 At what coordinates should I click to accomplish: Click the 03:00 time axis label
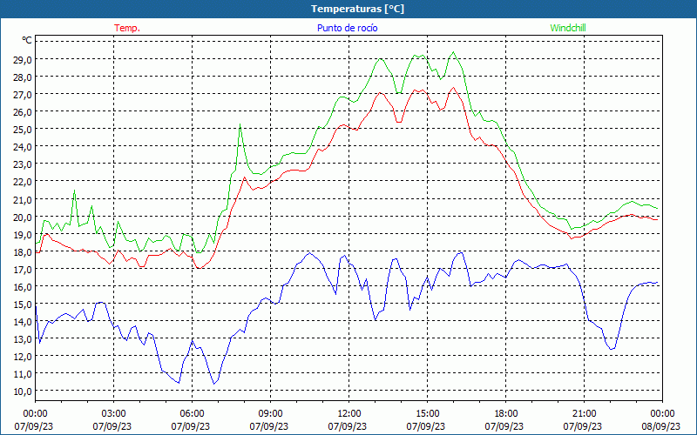(x=113, y=414)
